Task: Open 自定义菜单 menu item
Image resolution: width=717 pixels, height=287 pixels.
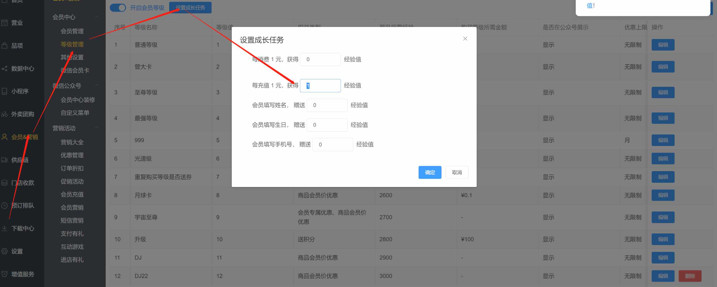Action: pyautogui.click(x=75, y=113)
